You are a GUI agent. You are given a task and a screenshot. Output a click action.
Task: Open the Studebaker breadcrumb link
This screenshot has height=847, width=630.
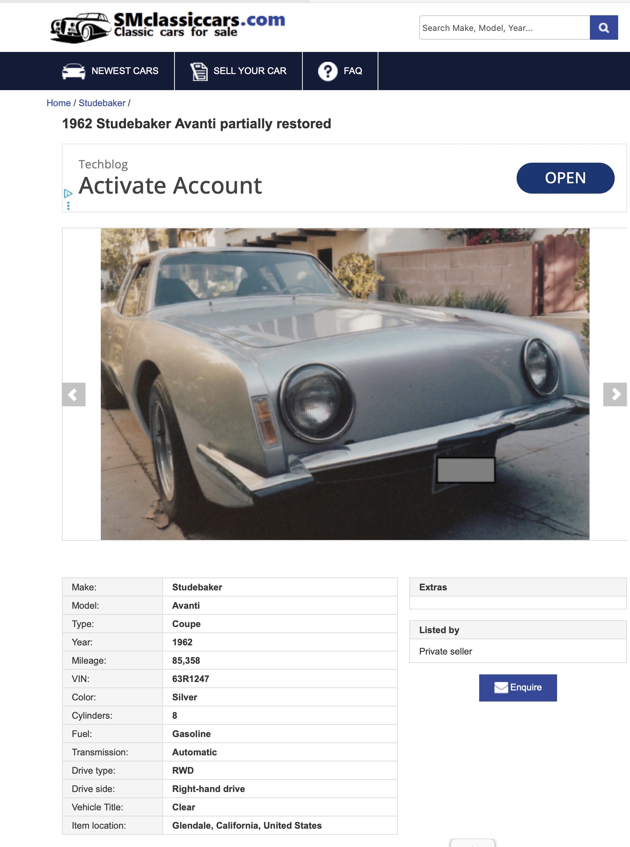[102, 103]
